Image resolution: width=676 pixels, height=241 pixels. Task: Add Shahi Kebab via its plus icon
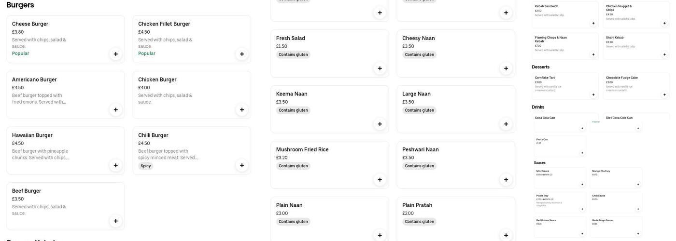664,54
